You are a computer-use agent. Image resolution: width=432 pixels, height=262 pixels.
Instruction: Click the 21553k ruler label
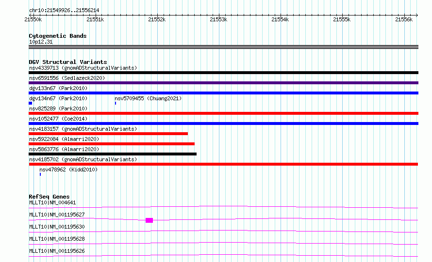pyautogui.click(x=218, y=19)
